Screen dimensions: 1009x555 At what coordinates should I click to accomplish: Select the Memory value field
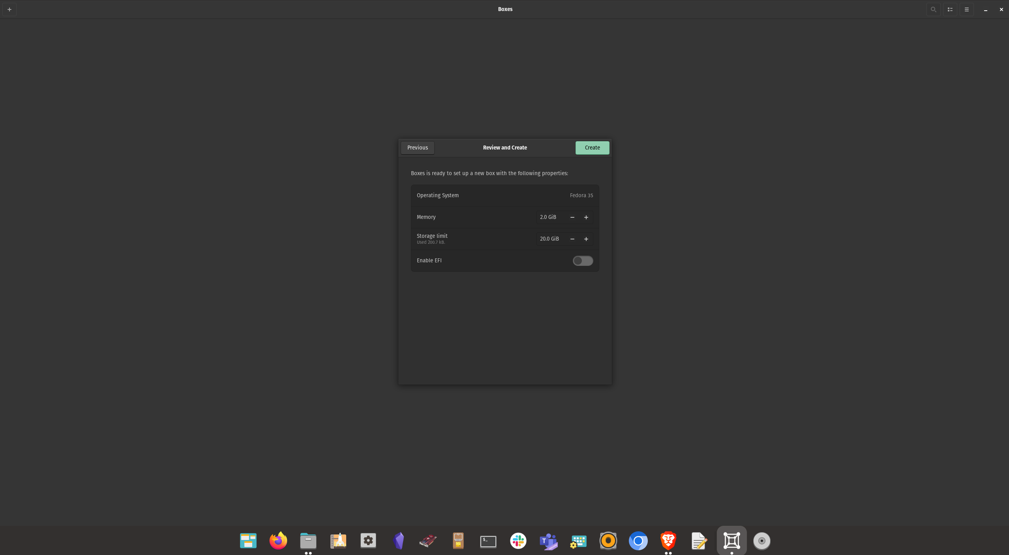(x=548, y=217)
